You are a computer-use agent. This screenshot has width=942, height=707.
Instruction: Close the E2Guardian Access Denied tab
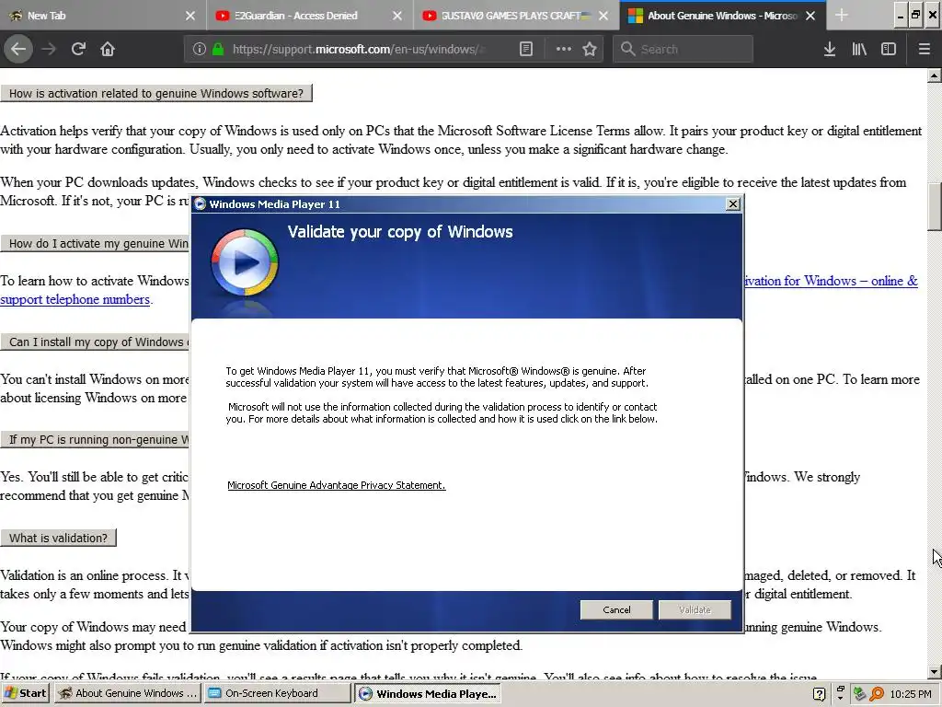[397, 16]
